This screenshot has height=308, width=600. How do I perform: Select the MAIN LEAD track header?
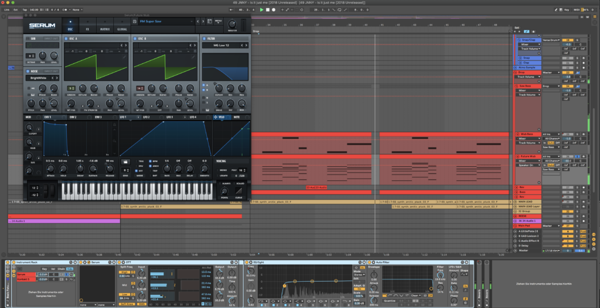pos(527,201)
